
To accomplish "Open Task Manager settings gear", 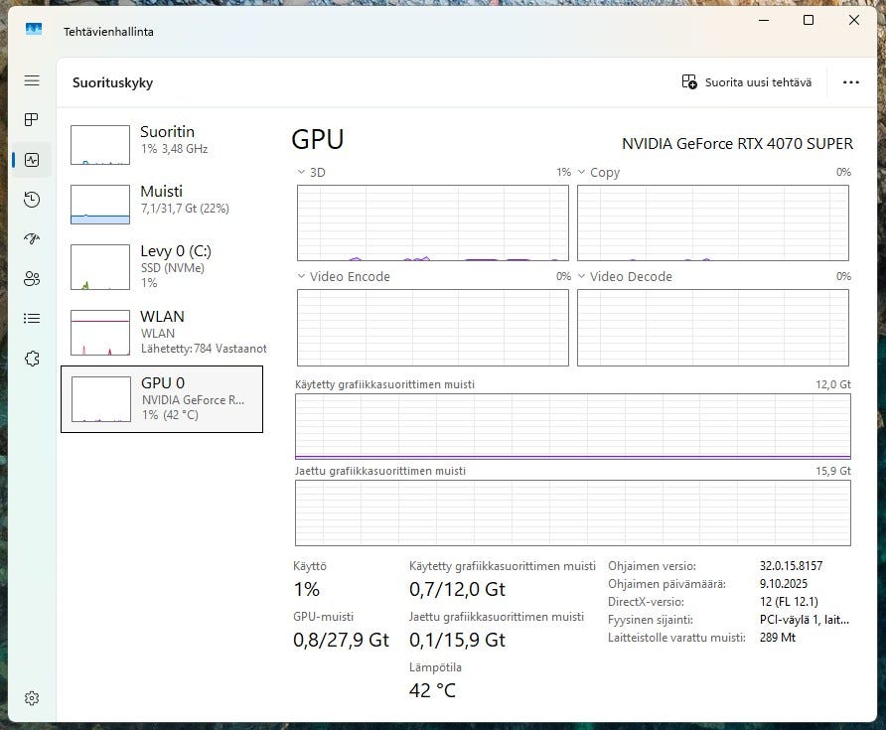I will (x=32, y=698).
